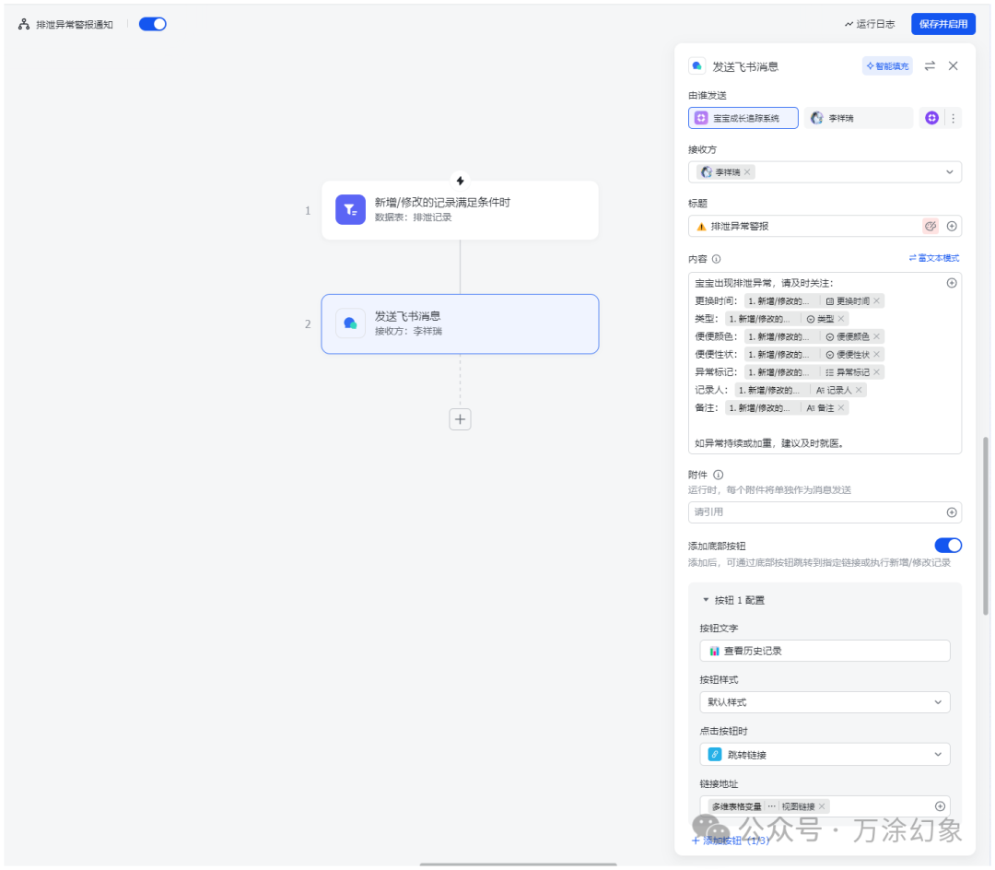The width and height of the screenshot is (995, 870).
Task: Click the 按钮文字 input 查看历史记录
Action: (x=825, y=651)
